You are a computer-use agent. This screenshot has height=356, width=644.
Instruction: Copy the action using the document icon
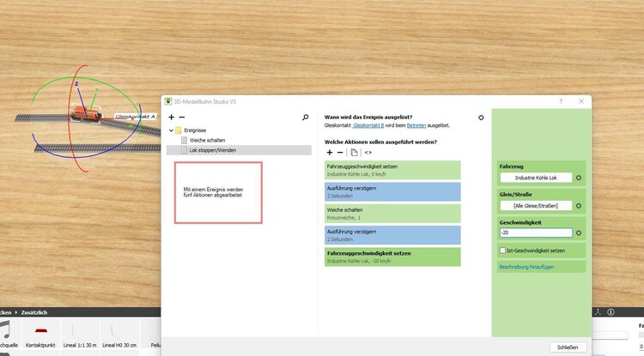(354, 153)
